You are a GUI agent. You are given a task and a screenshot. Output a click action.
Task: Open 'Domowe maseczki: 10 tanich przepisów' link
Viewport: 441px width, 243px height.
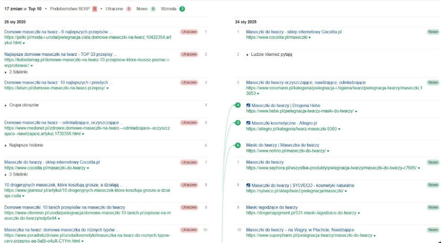tap(65, 207)
